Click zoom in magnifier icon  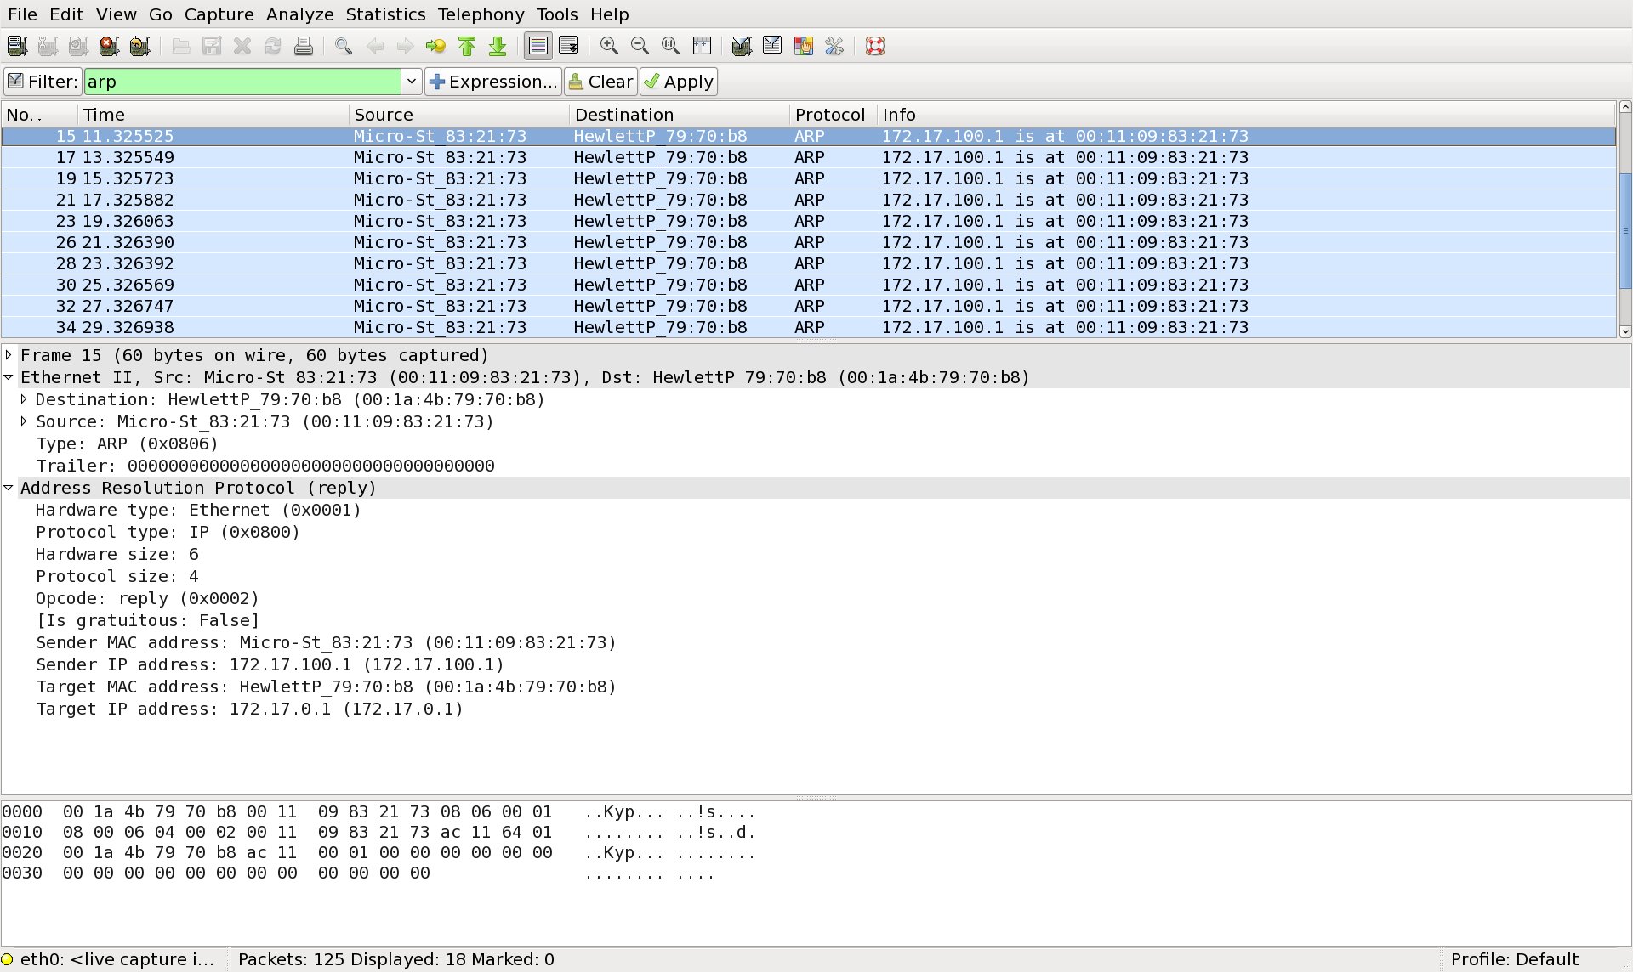click(x=609, y=46)
